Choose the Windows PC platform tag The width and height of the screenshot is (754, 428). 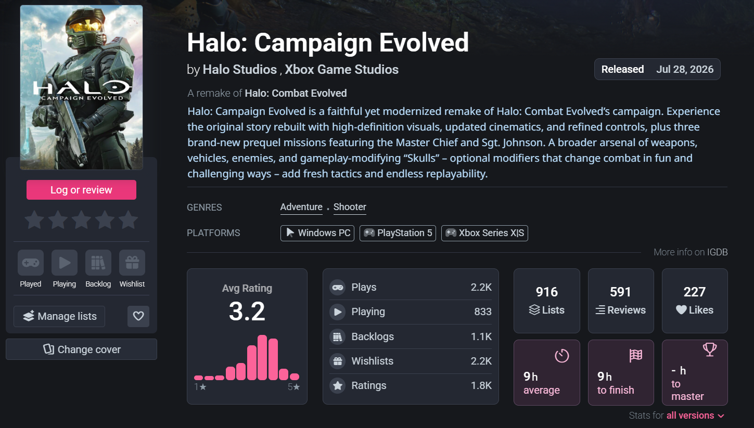pos(317,233)
